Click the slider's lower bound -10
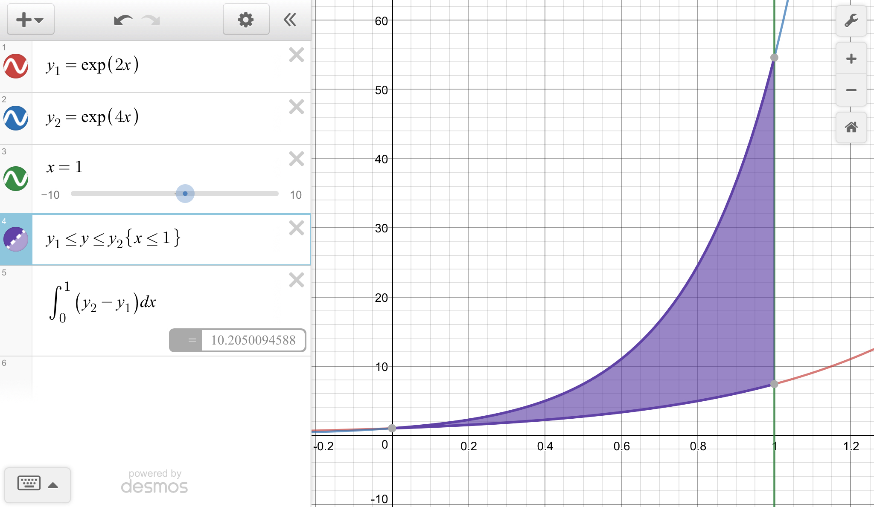The height and width of the screenshot is (507, 874). pyautogui.click(x=50, y=195)
